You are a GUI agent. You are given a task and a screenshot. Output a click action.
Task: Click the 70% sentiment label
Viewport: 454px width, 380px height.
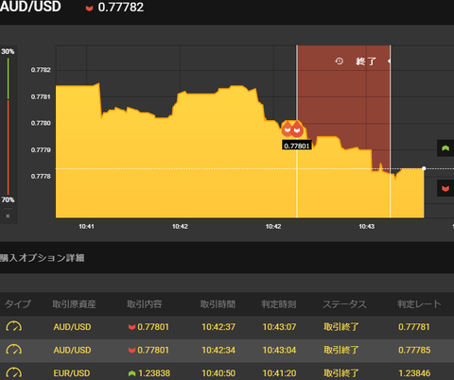pyautogui.click(x=8, y=199)
